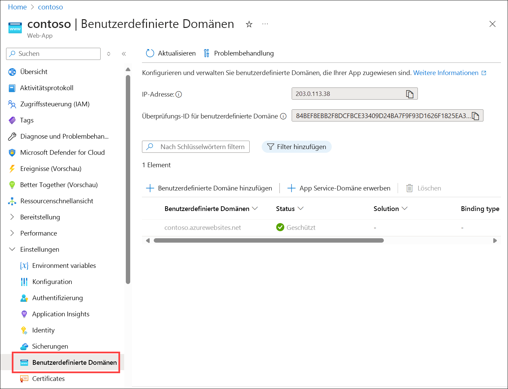Viewport: 508px width, 389px height.
Task: Open Weitere Informationen link
Action: [446, 73]
